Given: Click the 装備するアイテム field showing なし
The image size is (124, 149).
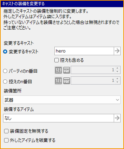Looking at the screenshot, I should coord(58,118).
